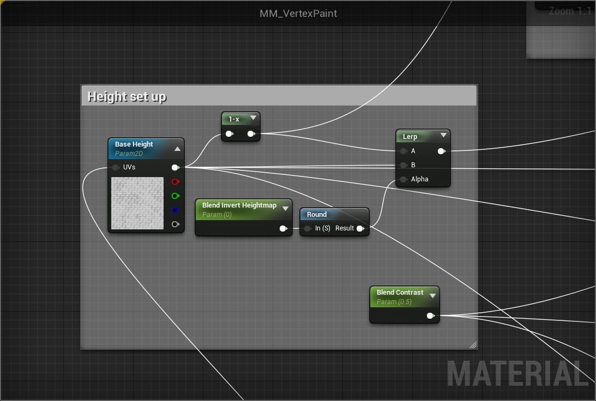This screenshot has height=401, width=596.
Task: Click the Round node In (S) pin
Action: tap(308, 229)
